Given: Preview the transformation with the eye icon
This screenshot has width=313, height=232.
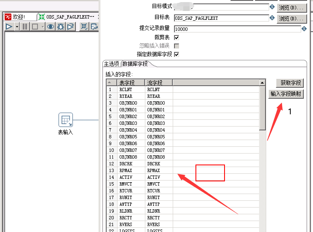Looking at the screenshot, I should [x=51, y=27].
